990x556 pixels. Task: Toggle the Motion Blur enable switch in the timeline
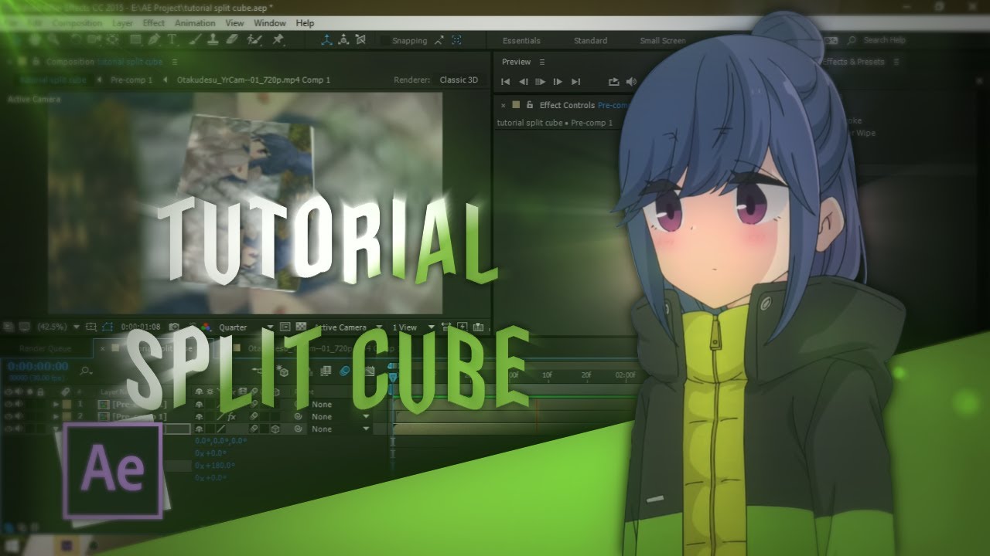click(x=345, y=371)
